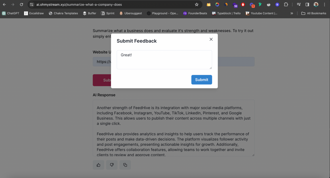
Task: Open Chrome three-dot menu
Action: click(x=324, y=5)
